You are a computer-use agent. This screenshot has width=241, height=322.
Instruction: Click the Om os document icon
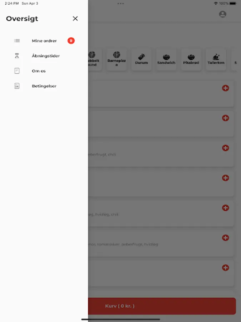(17, 71)
